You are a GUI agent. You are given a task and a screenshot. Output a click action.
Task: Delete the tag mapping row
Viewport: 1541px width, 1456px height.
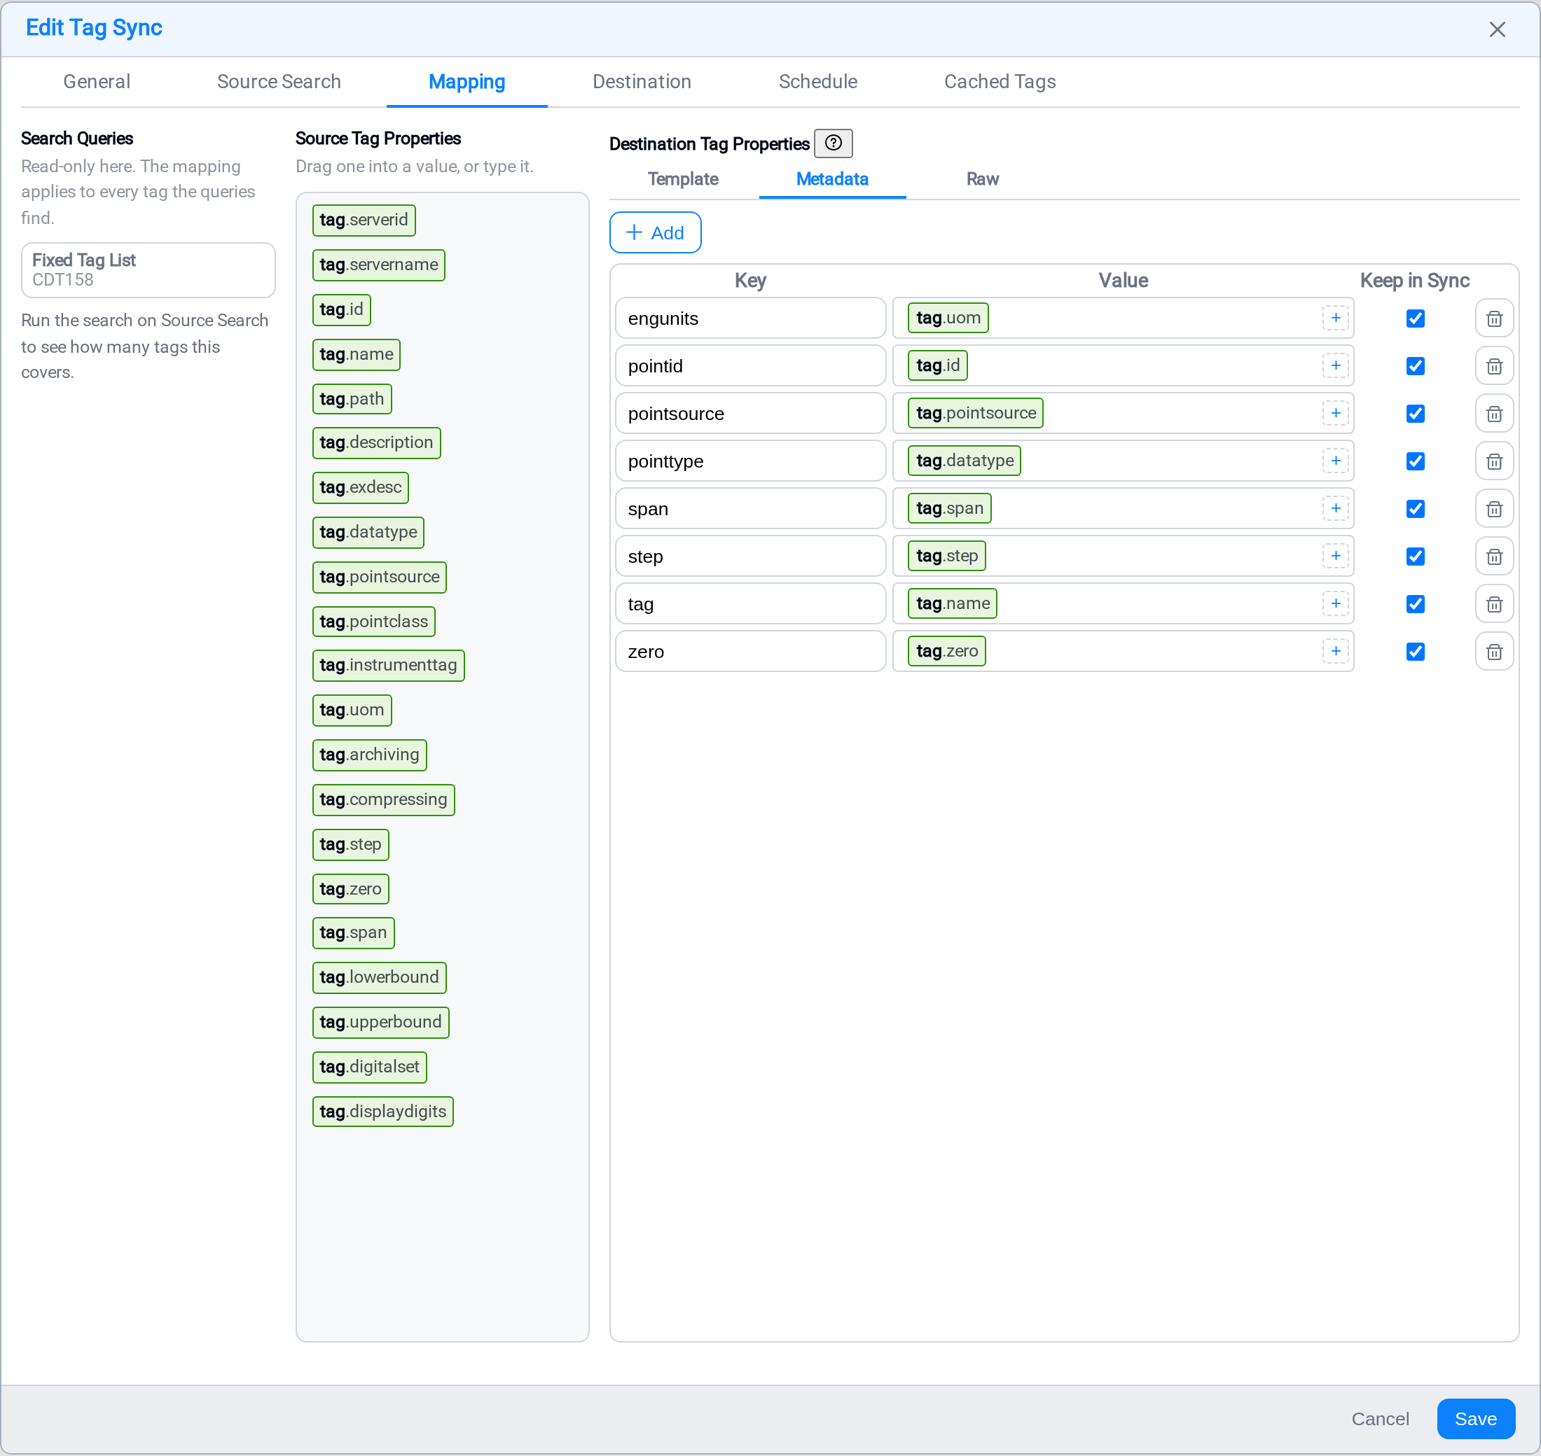pyautogui.click(x=1493, y=604)
